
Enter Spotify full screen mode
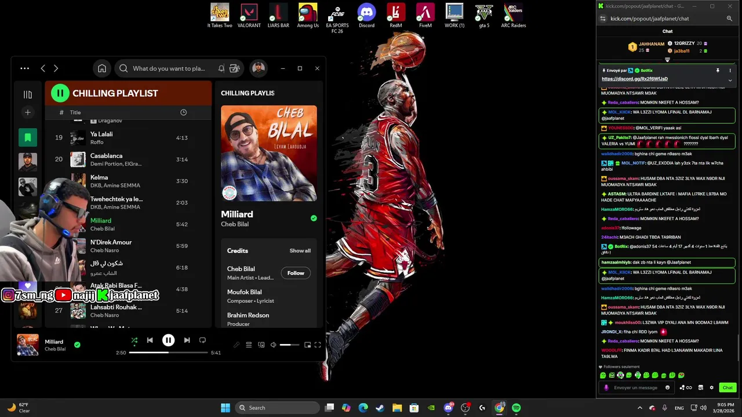click(318, 345)
